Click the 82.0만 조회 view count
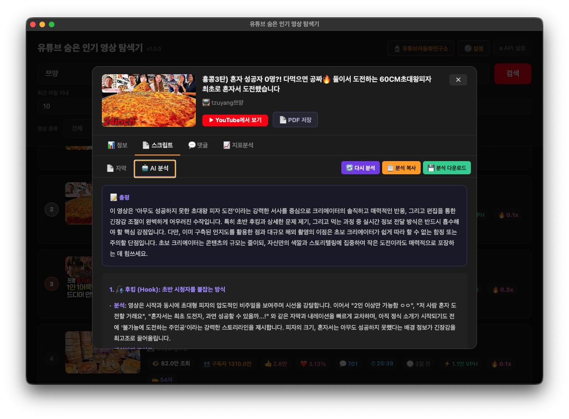This screenshot has width=569, height=419. pyautogui.click(x=171, y=364)
